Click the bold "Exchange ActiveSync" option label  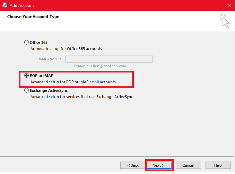(49, 90)
